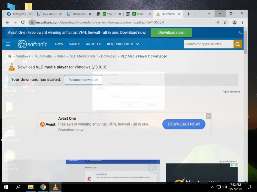Open Softonic hamburger menu

click(8, 44)
